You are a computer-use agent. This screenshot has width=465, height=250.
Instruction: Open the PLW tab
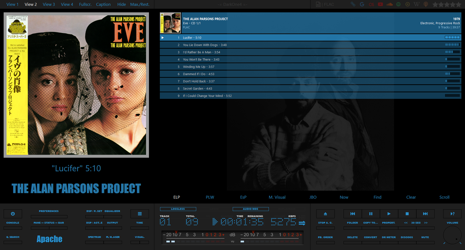click(x=210, y=197)
